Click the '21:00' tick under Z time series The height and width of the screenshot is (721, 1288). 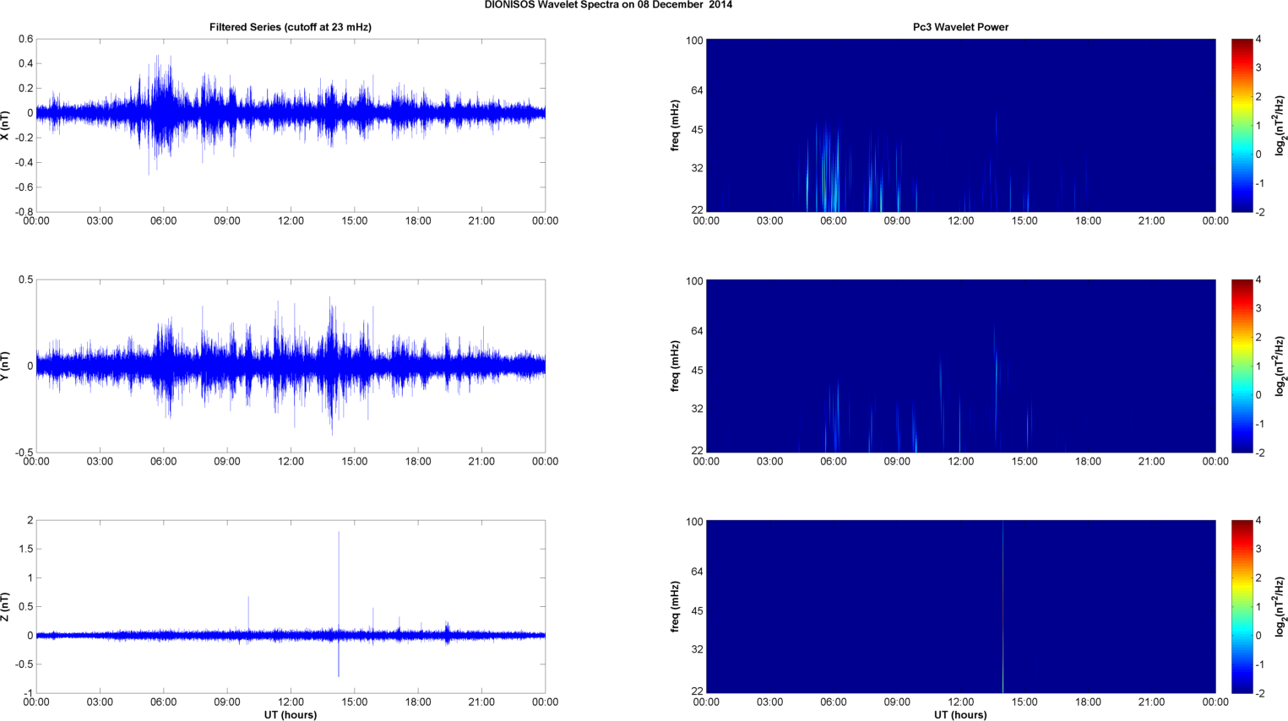click(481, 702)
